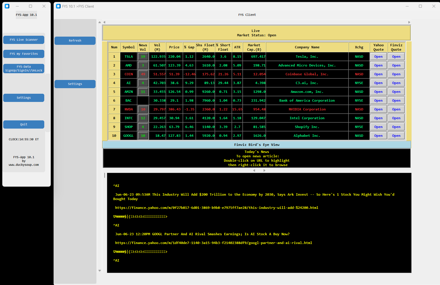Open Finviz quote for NVDA
Screen dimensions: 440x285
(396, 110)
